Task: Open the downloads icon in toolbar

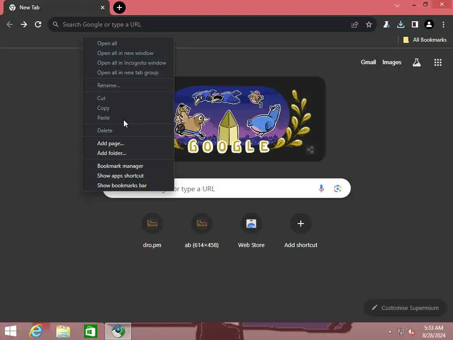Action: tap(401, 25)
